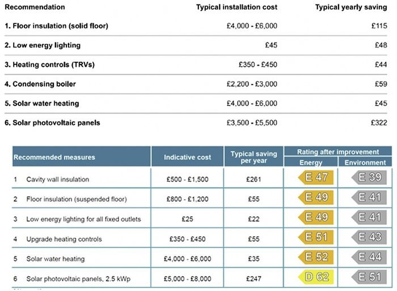The width and height of the screenshot is (397, 291).
Task: Click the E 43 environment rating badge
Action: (x=369, y=237)
